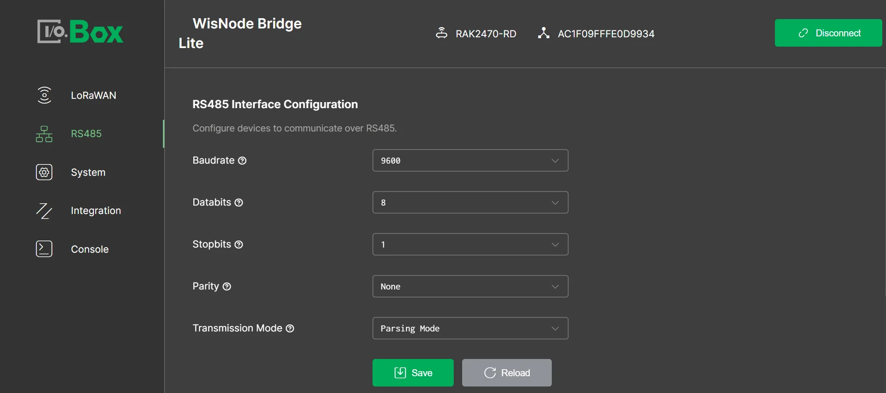Click the RS485 Interface Configuration heading
The width and height of the screenshot is (886, 393).
(x=275, y=104)
